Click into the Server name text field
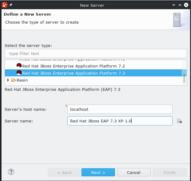The width and height of the screenshot is (191, 181). (x=120, y=121)
